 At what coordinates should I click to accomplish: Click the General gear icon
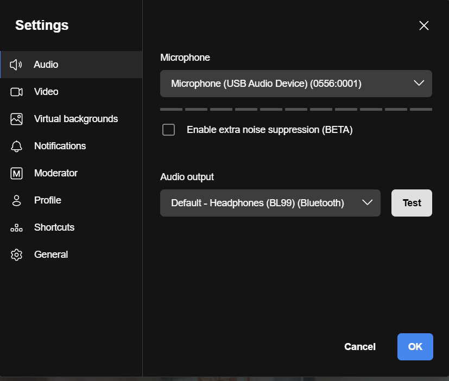(16, 255)
